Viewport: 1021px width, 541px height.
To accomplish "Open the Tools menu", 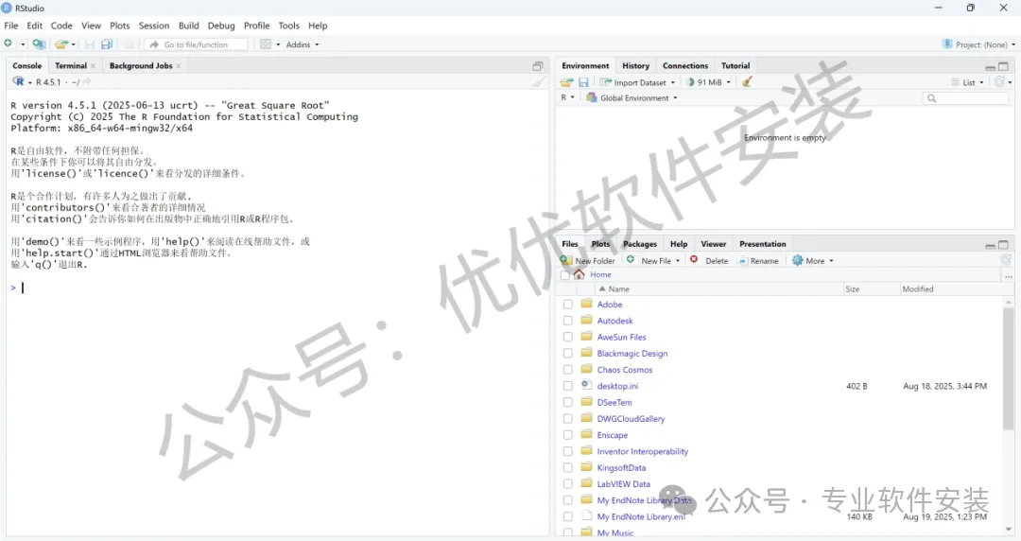I will click(x=288, y=26).
